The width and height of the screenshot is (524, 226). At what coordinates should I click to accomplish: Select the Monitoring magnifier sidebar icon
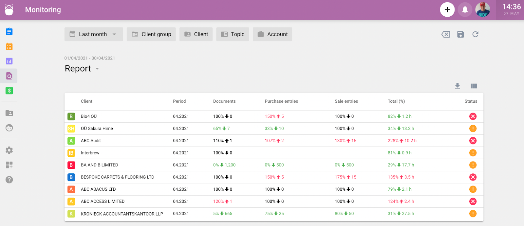pyautogui.click(x=9, y=76)
